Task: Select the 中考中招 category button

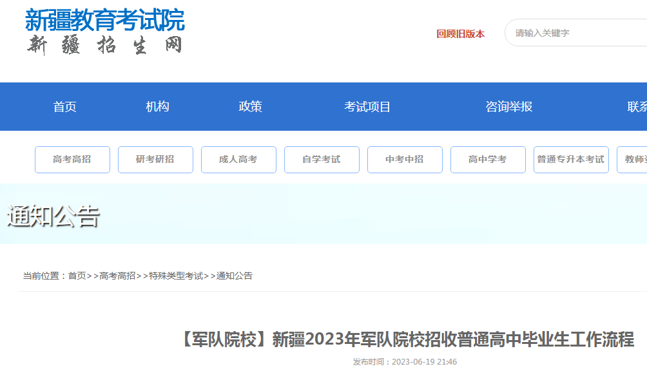Action: tap(405, 160)
